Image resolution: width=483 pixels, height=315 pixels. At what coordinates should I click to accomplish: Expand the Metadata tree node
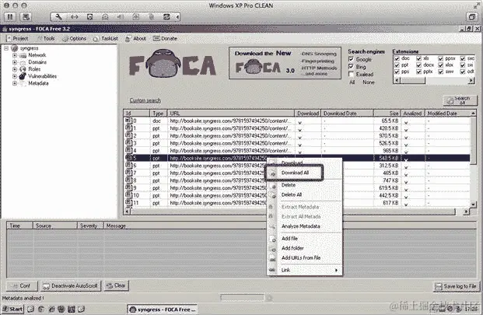[x=15, y=83]
